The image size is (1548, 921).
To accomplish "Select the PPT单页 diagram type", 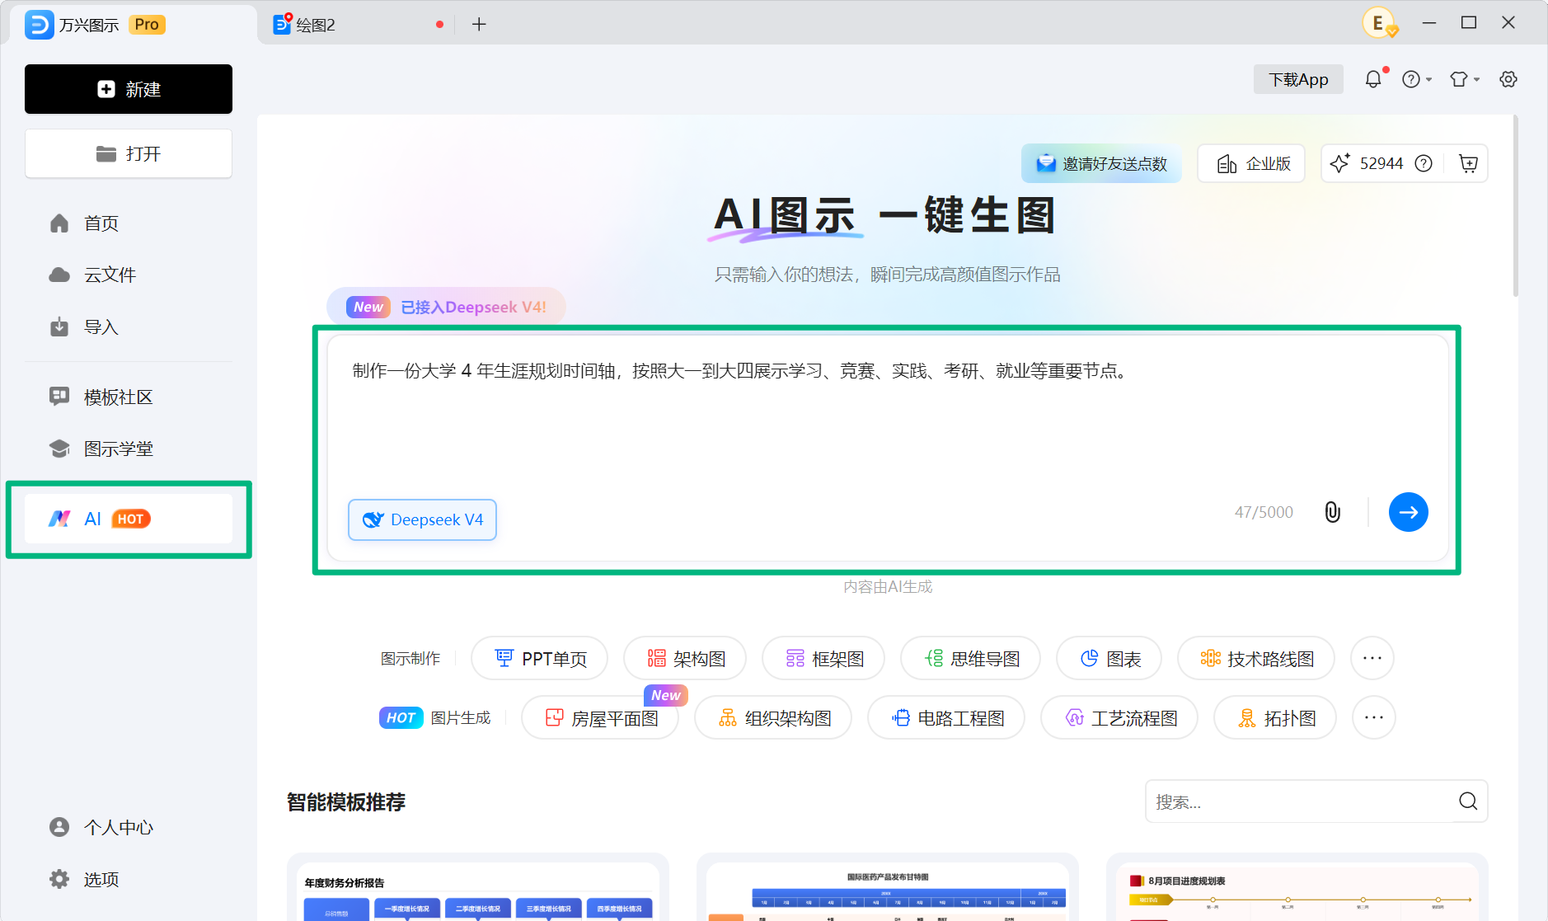I will click(540, 658).
